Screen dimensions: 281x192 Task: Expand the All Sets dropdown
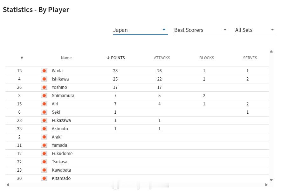[256, 30]
